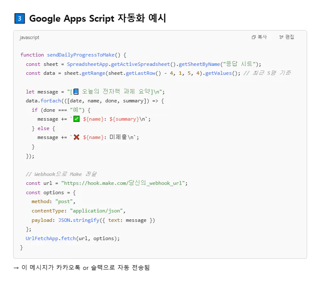The image size is (319, 286).
Task: Click getValues method call
Action: 218,73
